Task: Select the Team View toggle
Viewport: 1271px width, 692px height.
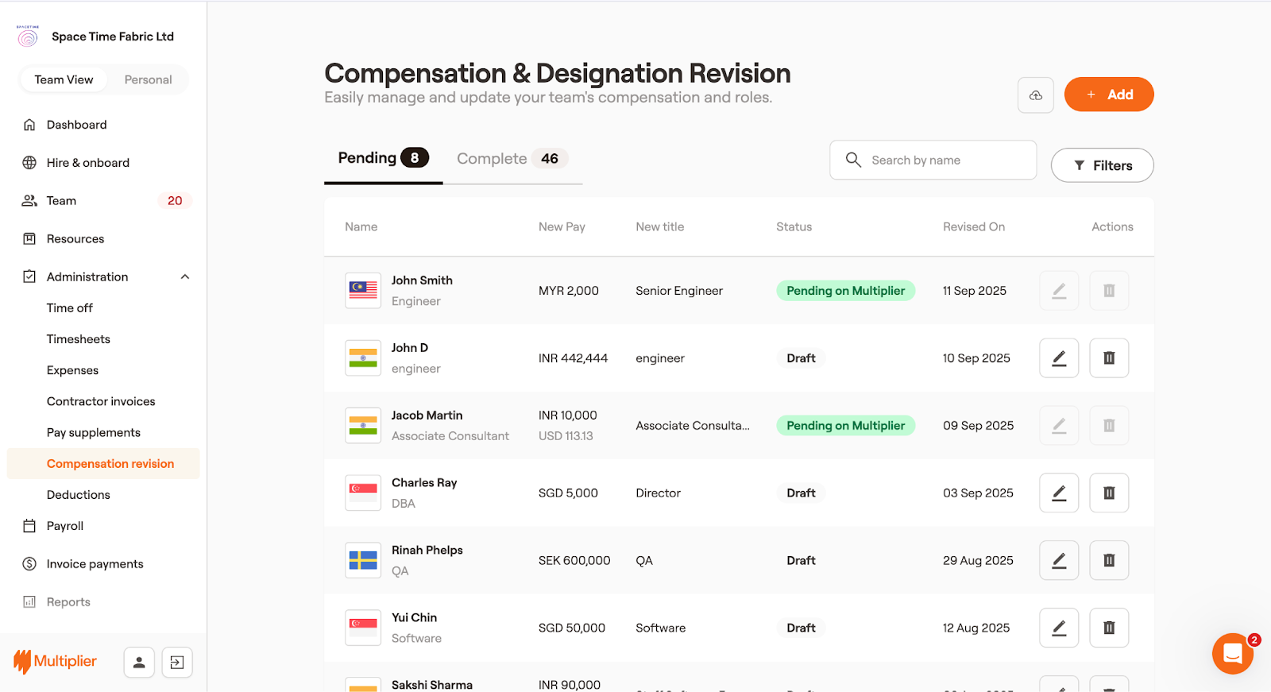Action: [x=64, y=80]
